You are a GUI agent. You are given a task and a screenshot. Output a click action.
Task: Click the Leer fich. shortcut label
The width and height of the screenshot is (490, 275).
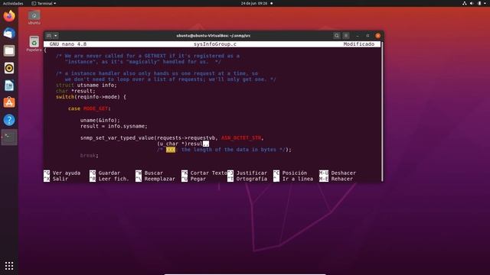(114, 179)
